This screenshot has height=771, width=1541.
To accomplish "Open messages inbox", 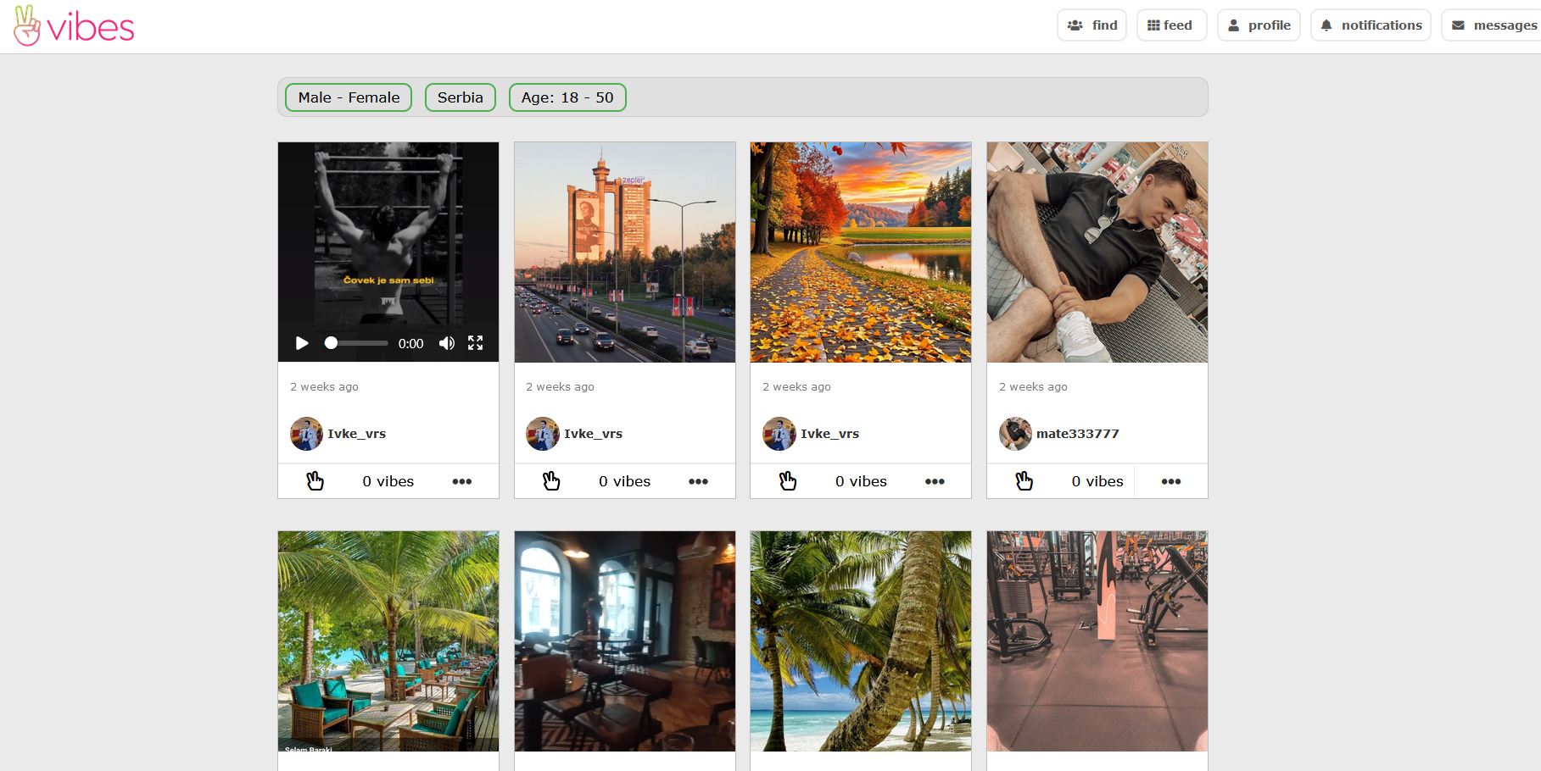I will [1493, 25].
